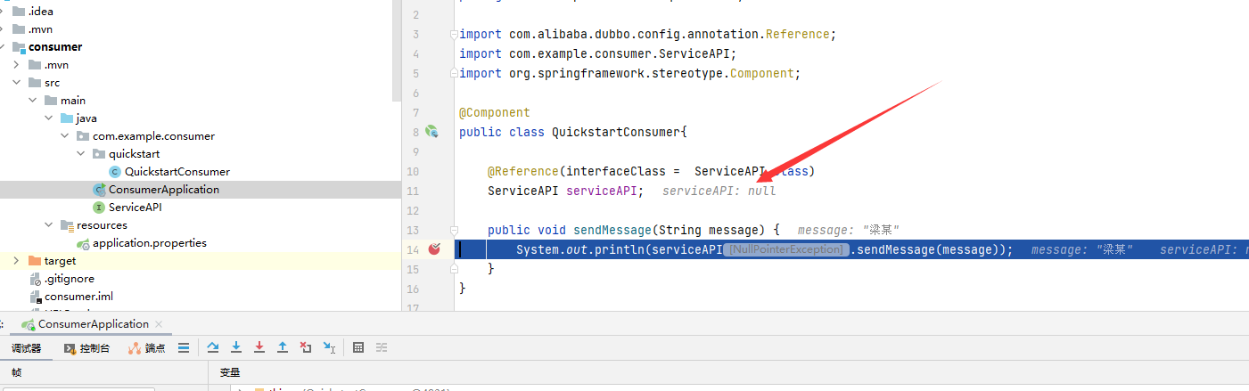
Task: Click the red Force Step Into icon
Action: tap(259, 347)
